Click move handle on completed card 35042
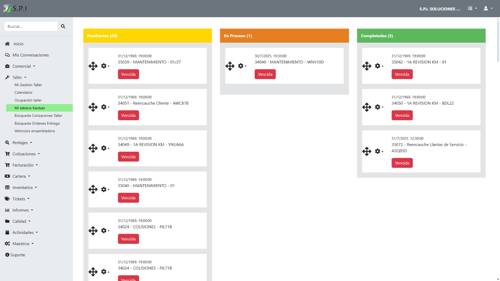The image size is (500, 281). click(x=367, y=66)
